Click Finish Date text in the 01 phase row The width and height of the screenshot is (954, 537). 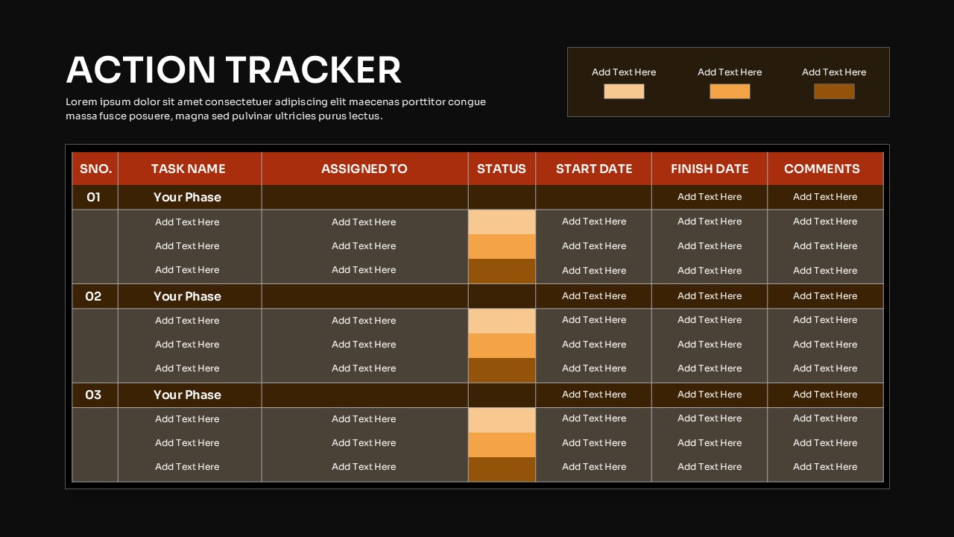coord(710,197)
